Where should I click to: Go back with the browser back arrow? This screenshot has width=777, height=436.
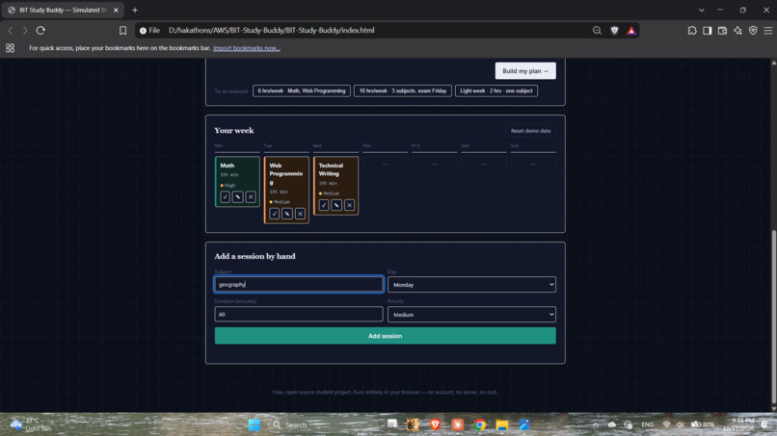(x=11, y=30)
